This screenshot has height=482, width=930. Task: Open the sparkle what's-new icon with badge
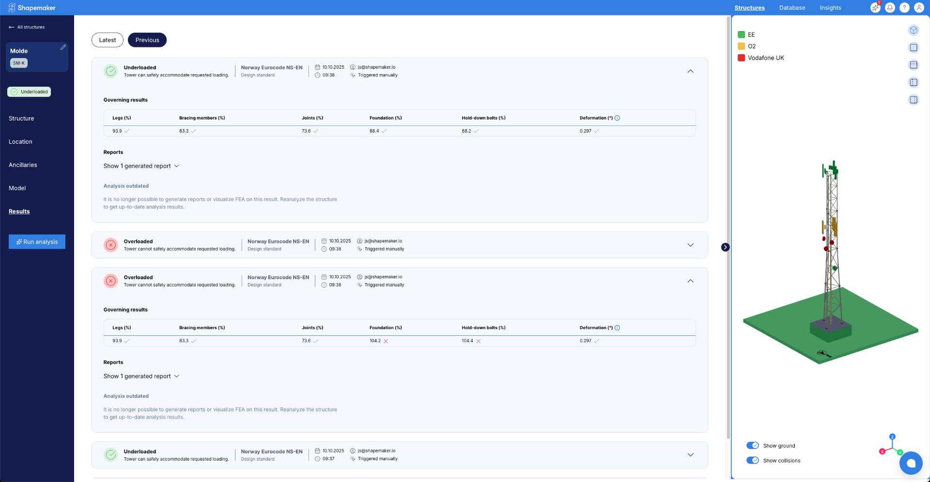tap(875, 8)
